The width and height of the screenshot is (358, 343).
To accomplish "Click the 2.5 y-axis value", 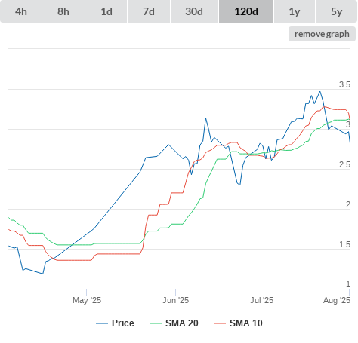I will [x=344, y=164].
